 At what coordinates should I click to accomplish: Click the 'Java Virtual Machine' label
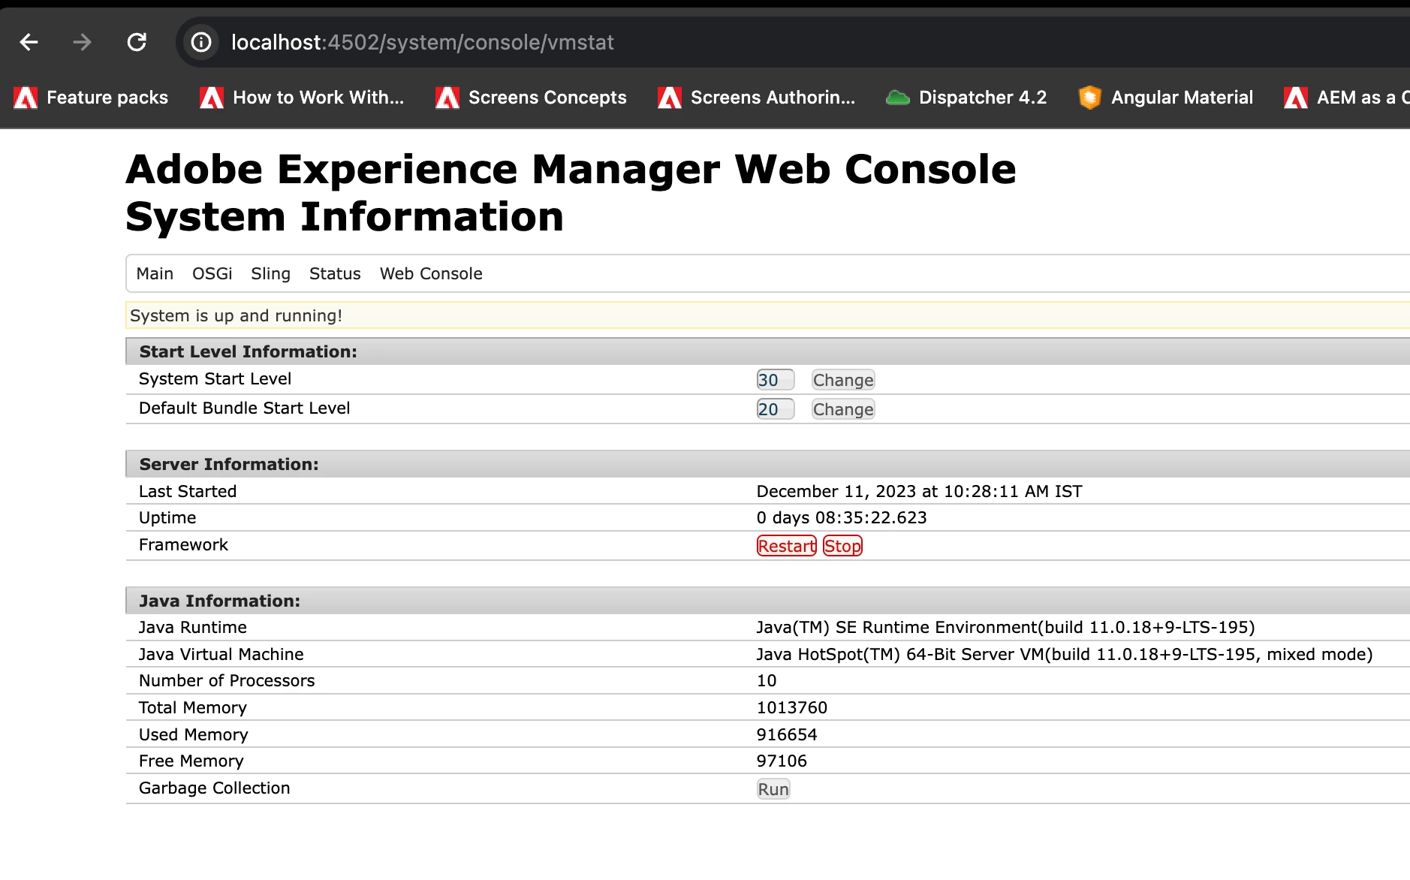[x=221, y=655]
